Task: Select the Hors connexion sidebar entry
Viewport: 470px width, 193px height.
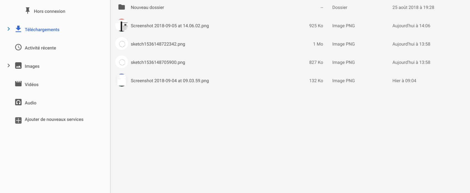Action: [x=49, y=11]
